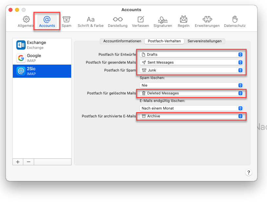The image size is (267, 202).
Task: Open the Spam löschen Nie dropdown
Action: (192, 85)
